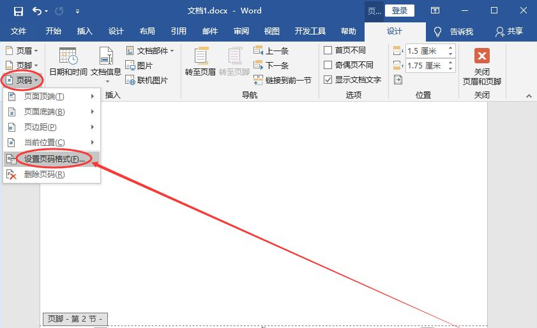Open the Layout ribbon tab
The image size is (537, 328).
147,31
